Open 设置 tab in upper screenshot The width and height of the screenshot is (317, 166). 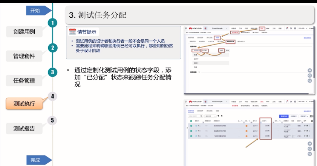217,38
